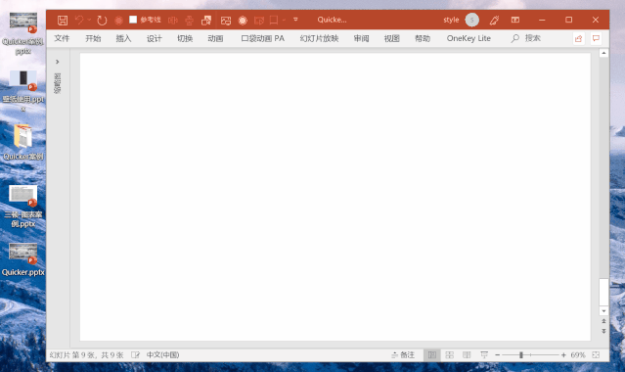Screen dimensions: 625x372
Task: Open the 插入 tab
Action: click(x=123, y=38)
